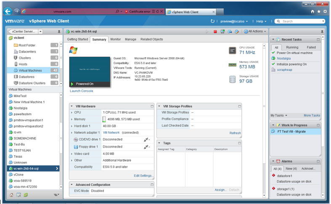331x204 pixels.
Task: Click the Memory usage bar indicator
Action: [x=104, y=119]
